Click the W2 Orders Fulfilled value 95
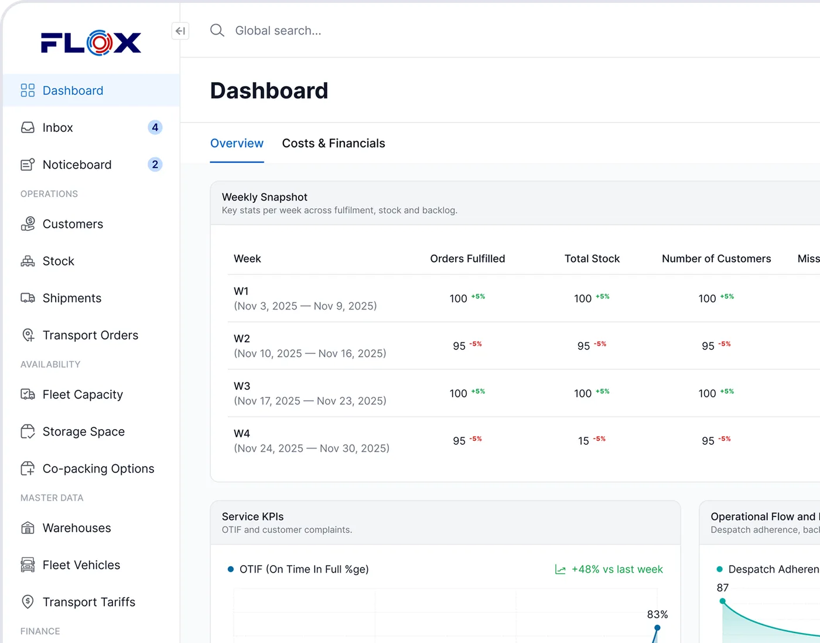This screenshot has width=820, height=643. [x=459, y=346]
